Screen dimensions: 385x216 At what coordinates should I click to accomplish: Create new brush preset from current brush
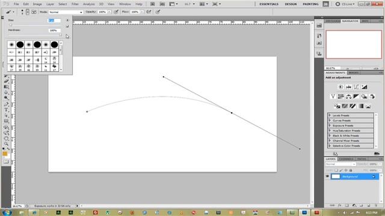pos(67,26)
